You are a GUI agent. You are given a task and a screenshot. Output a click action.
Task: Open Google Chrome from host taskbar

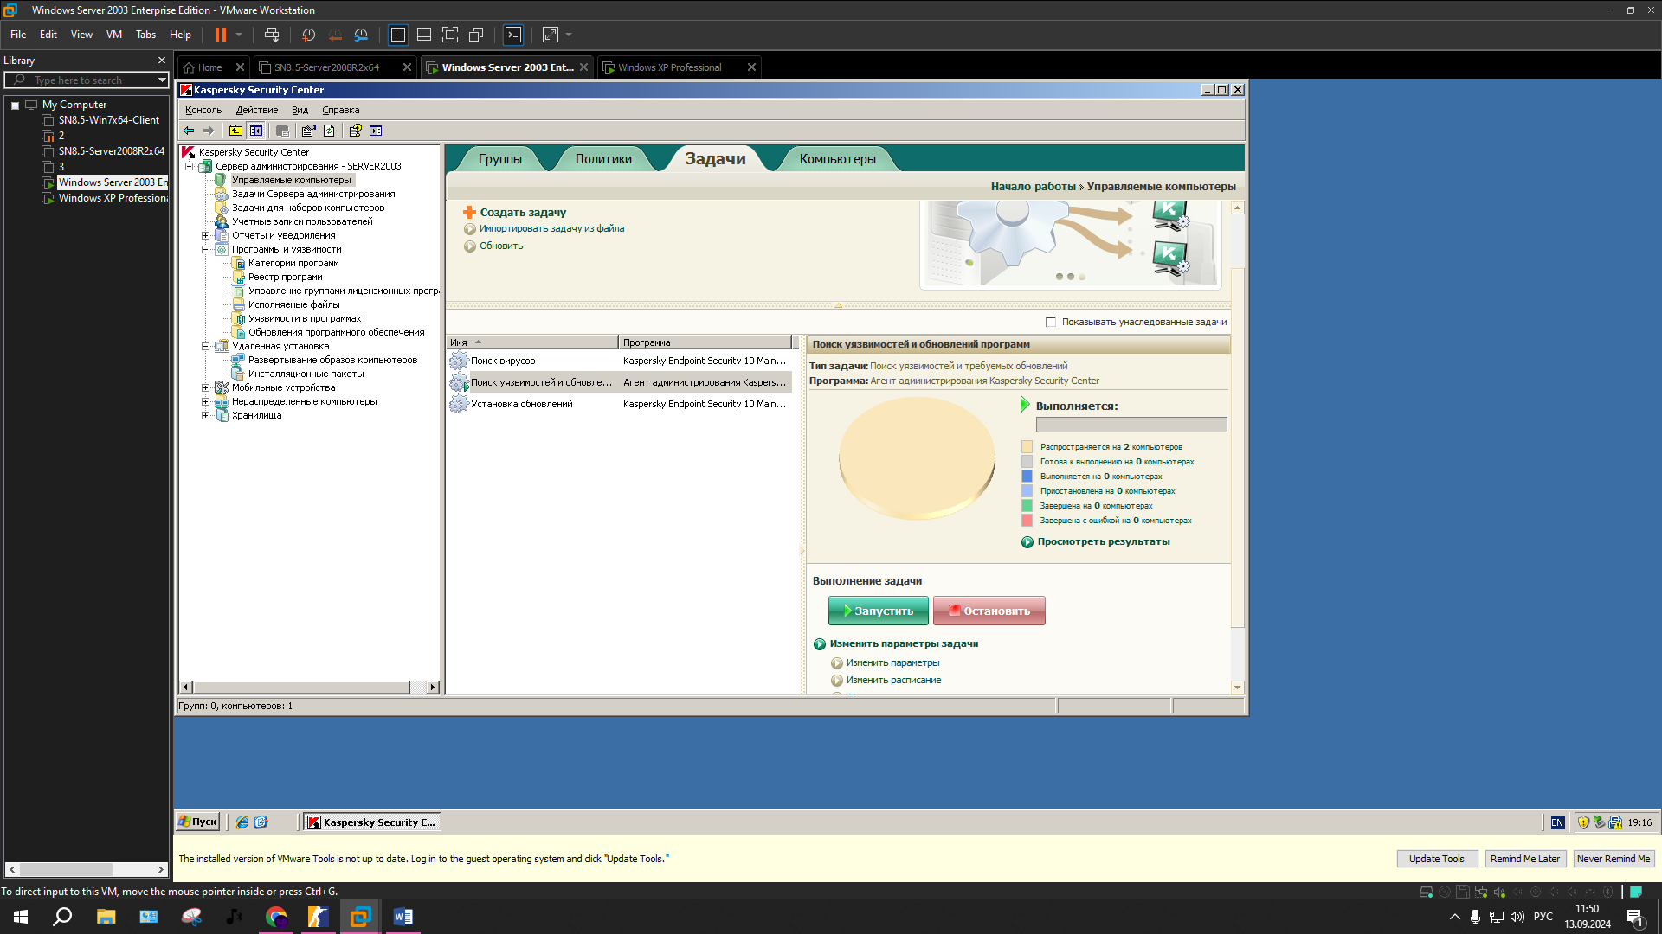tap(276, 917)
